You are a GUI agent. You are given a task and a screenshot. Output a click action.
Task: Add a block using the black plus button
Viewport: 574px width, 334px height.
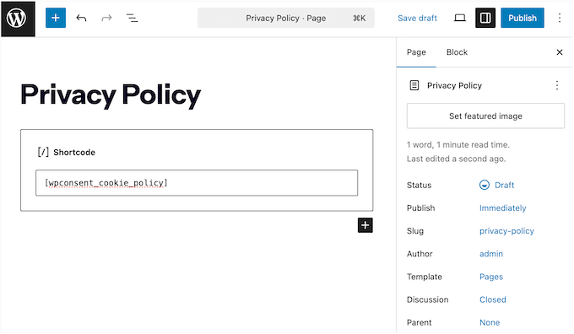[x=365, y=225]
